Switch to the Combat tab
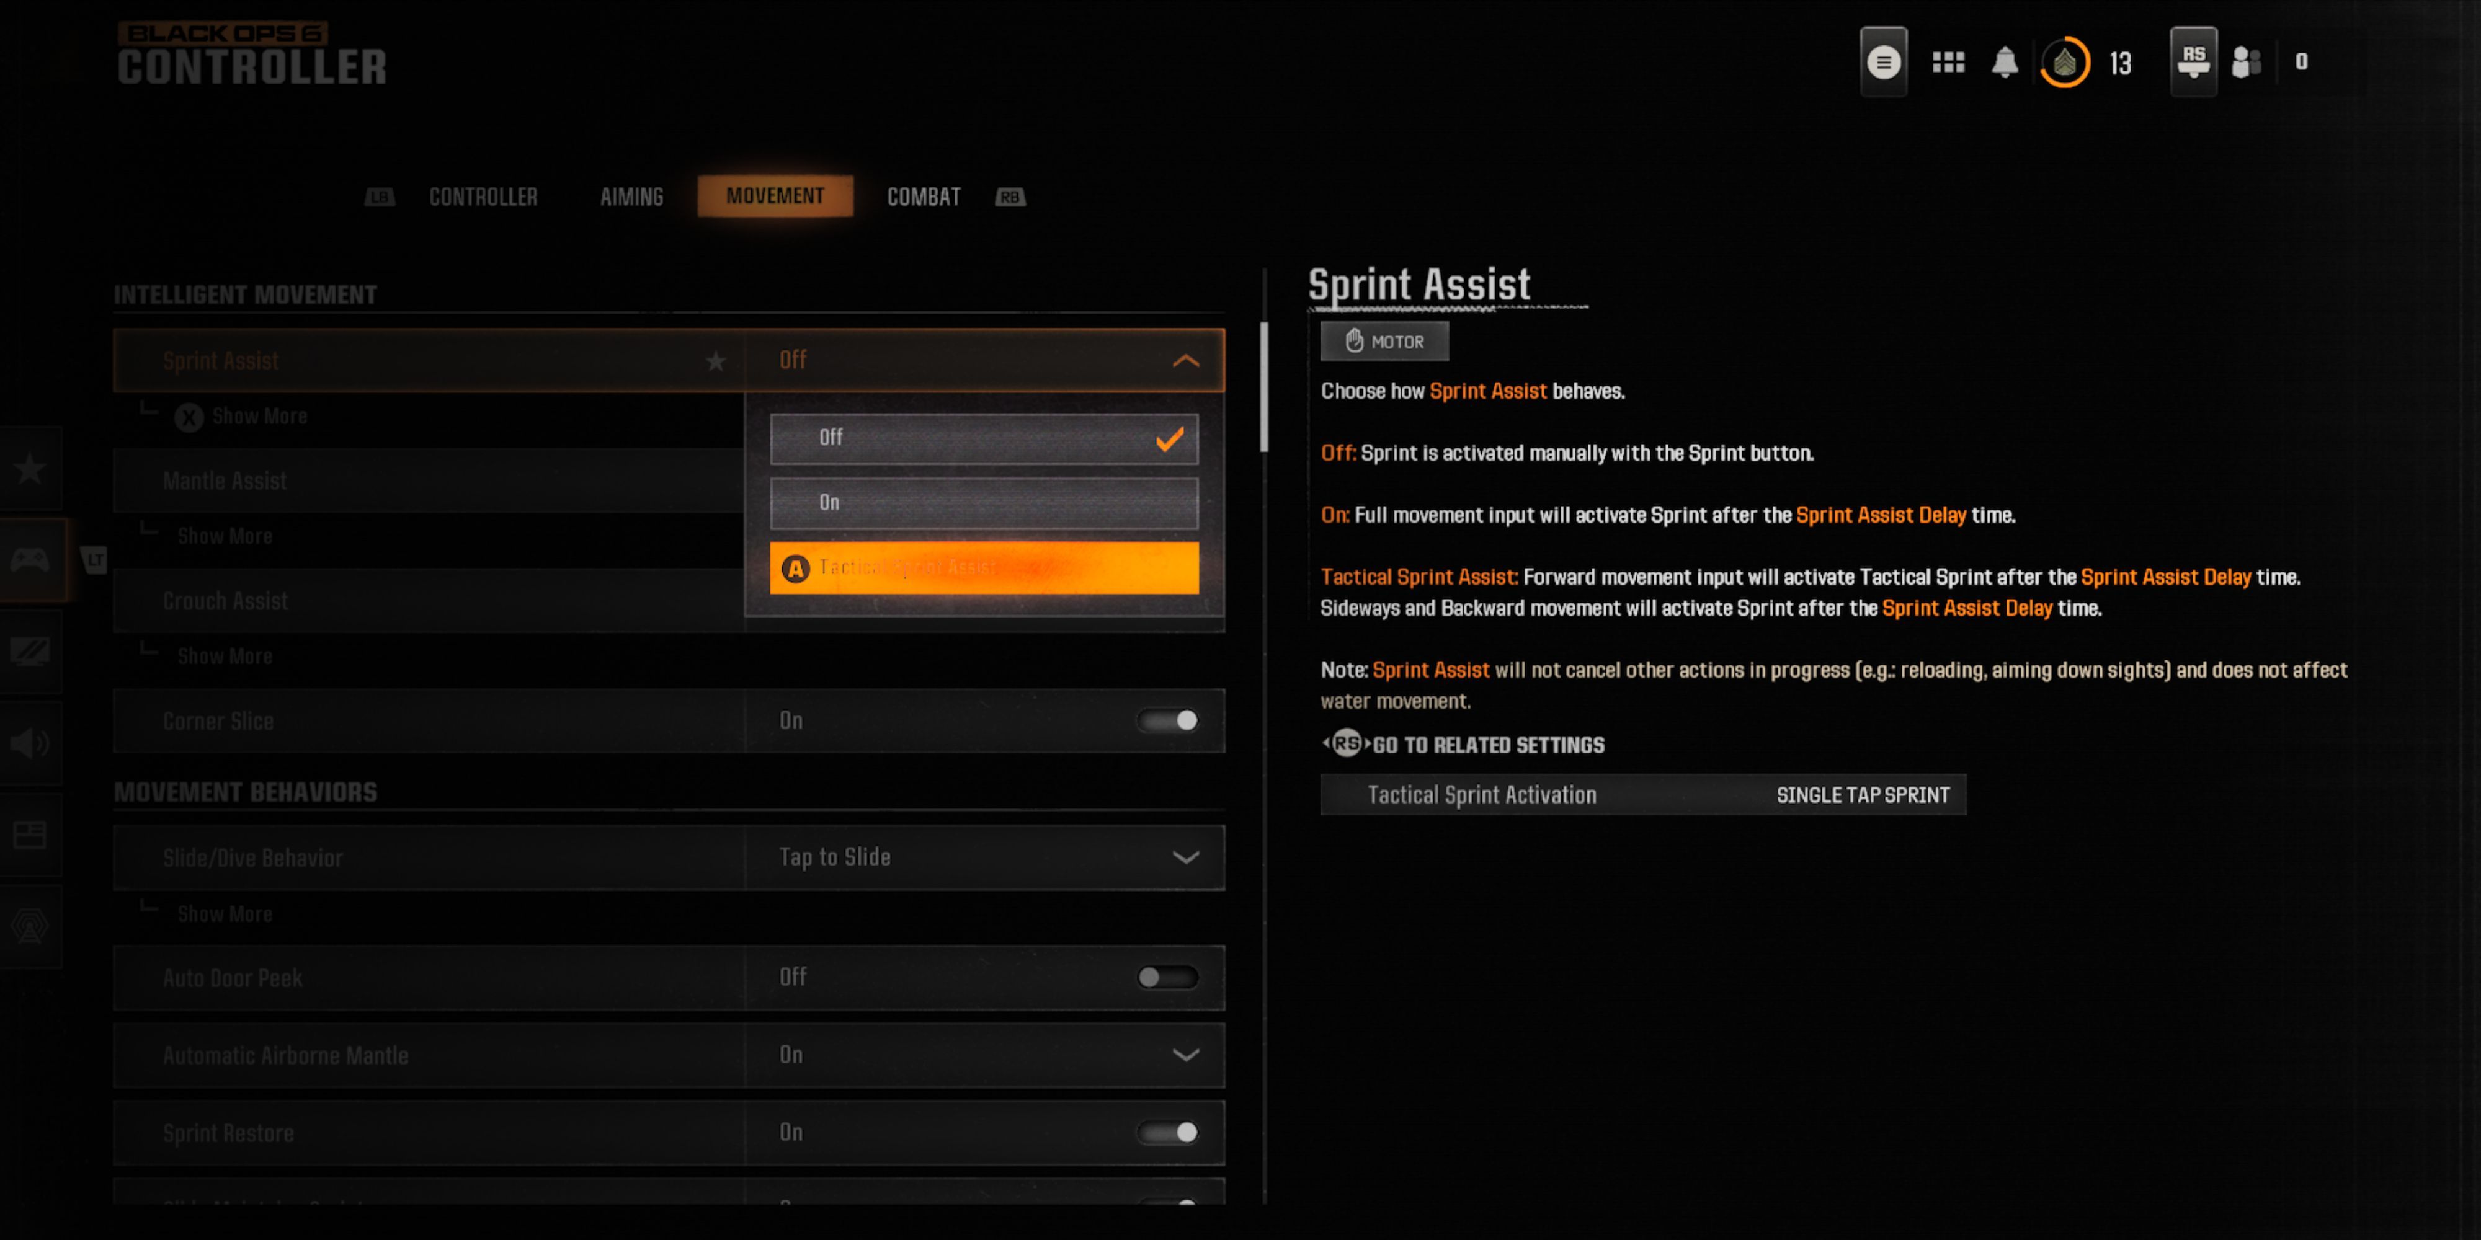Viewport: 2481px width, 1240px height. pos(924,197)
